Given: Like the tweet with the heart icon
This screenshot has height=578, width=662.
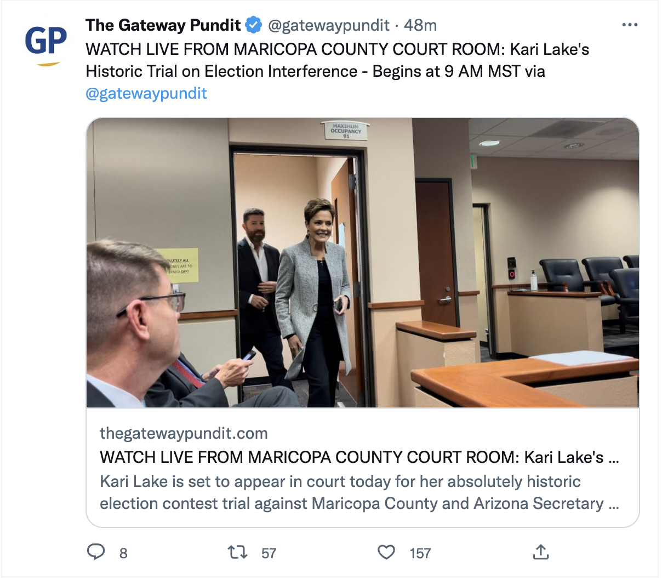Looking at the screenshot, I should [386, 552].
